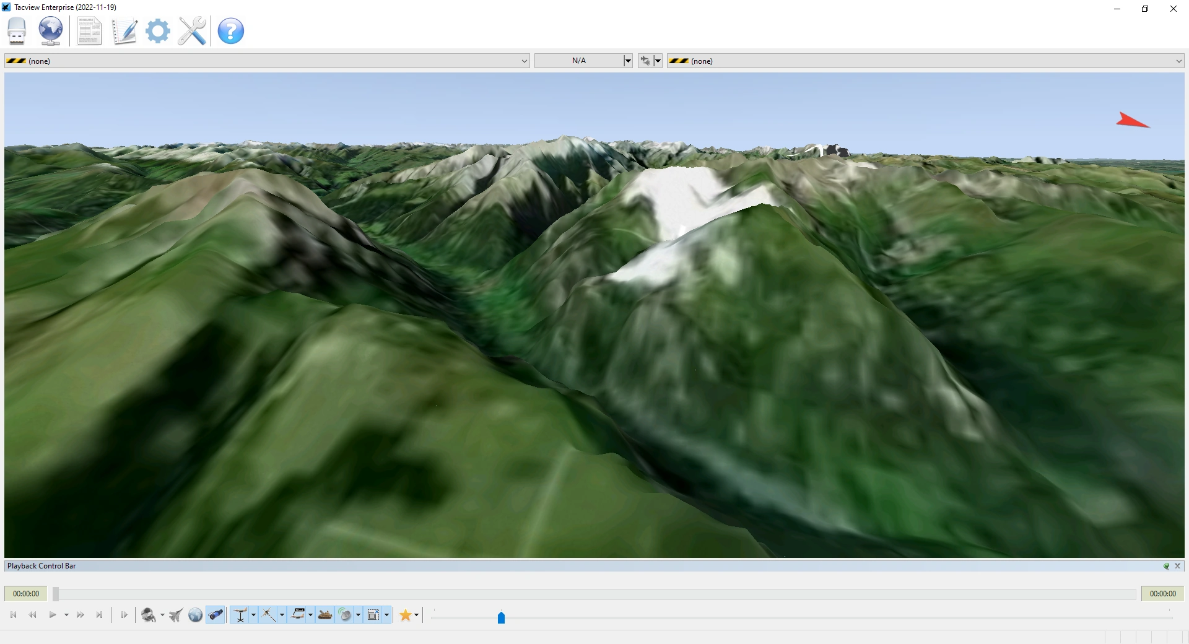
Task: Jump to the end of the recording
Action: pyautogui.click(x=99, y=615)
